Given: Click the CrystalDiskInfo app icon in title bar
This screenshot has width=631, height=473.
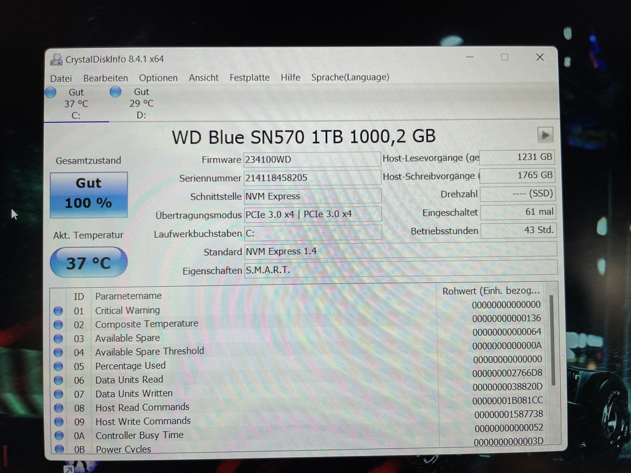Looking at the screenshot, I should (56, 59).
